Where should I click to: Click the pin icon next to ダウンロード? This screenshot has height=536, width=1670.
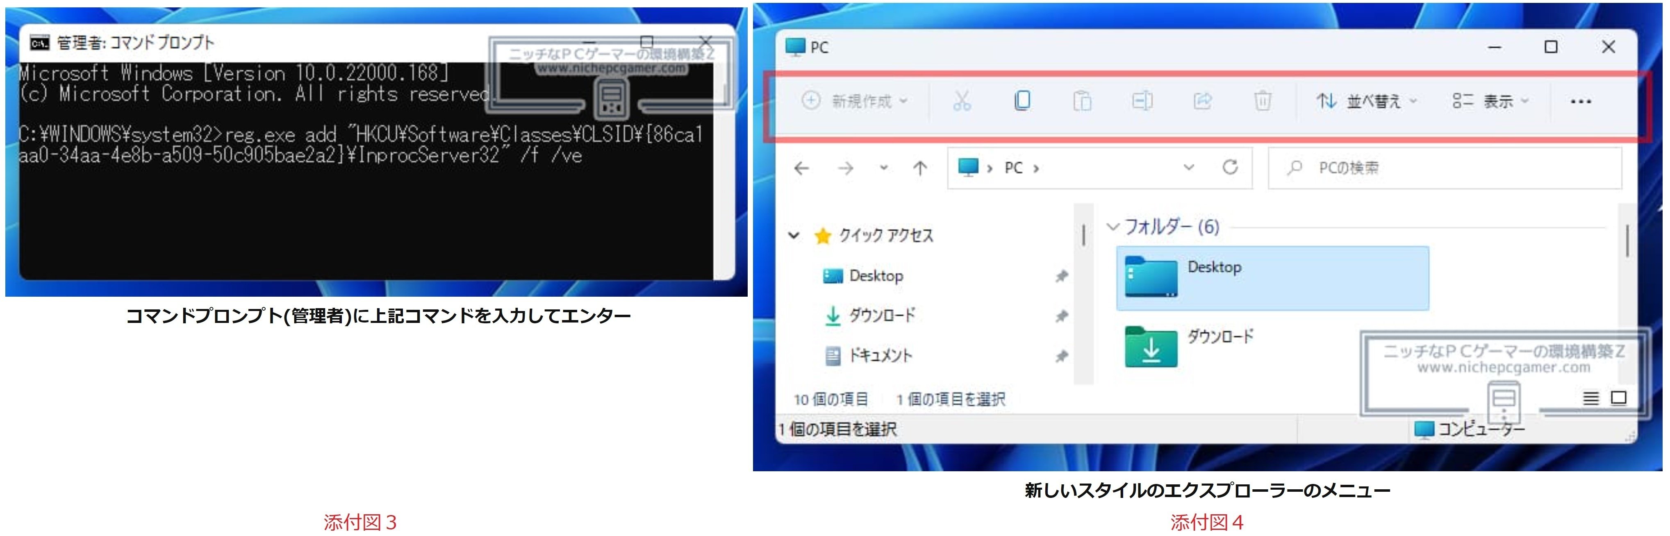coord(1061,316)
